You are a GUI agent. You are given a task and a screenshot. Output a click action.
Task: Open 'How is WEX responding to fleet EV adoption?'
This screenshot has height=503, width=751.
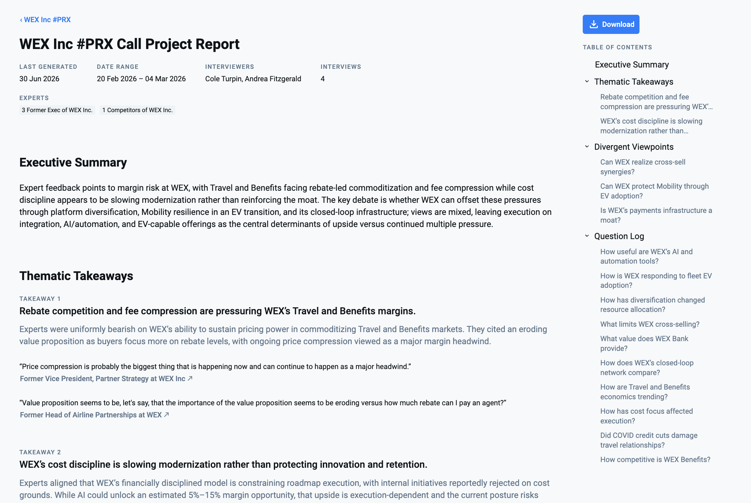(656, 280)
